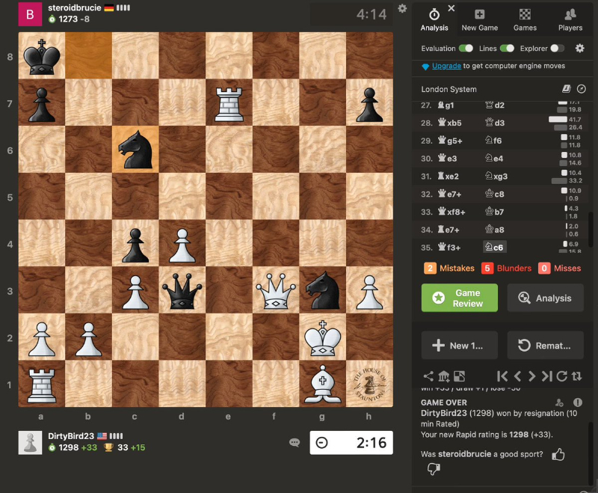Click the compass explorer icon
The width and height of the screenshot is (598, 493).
click(x=581, y=89)
